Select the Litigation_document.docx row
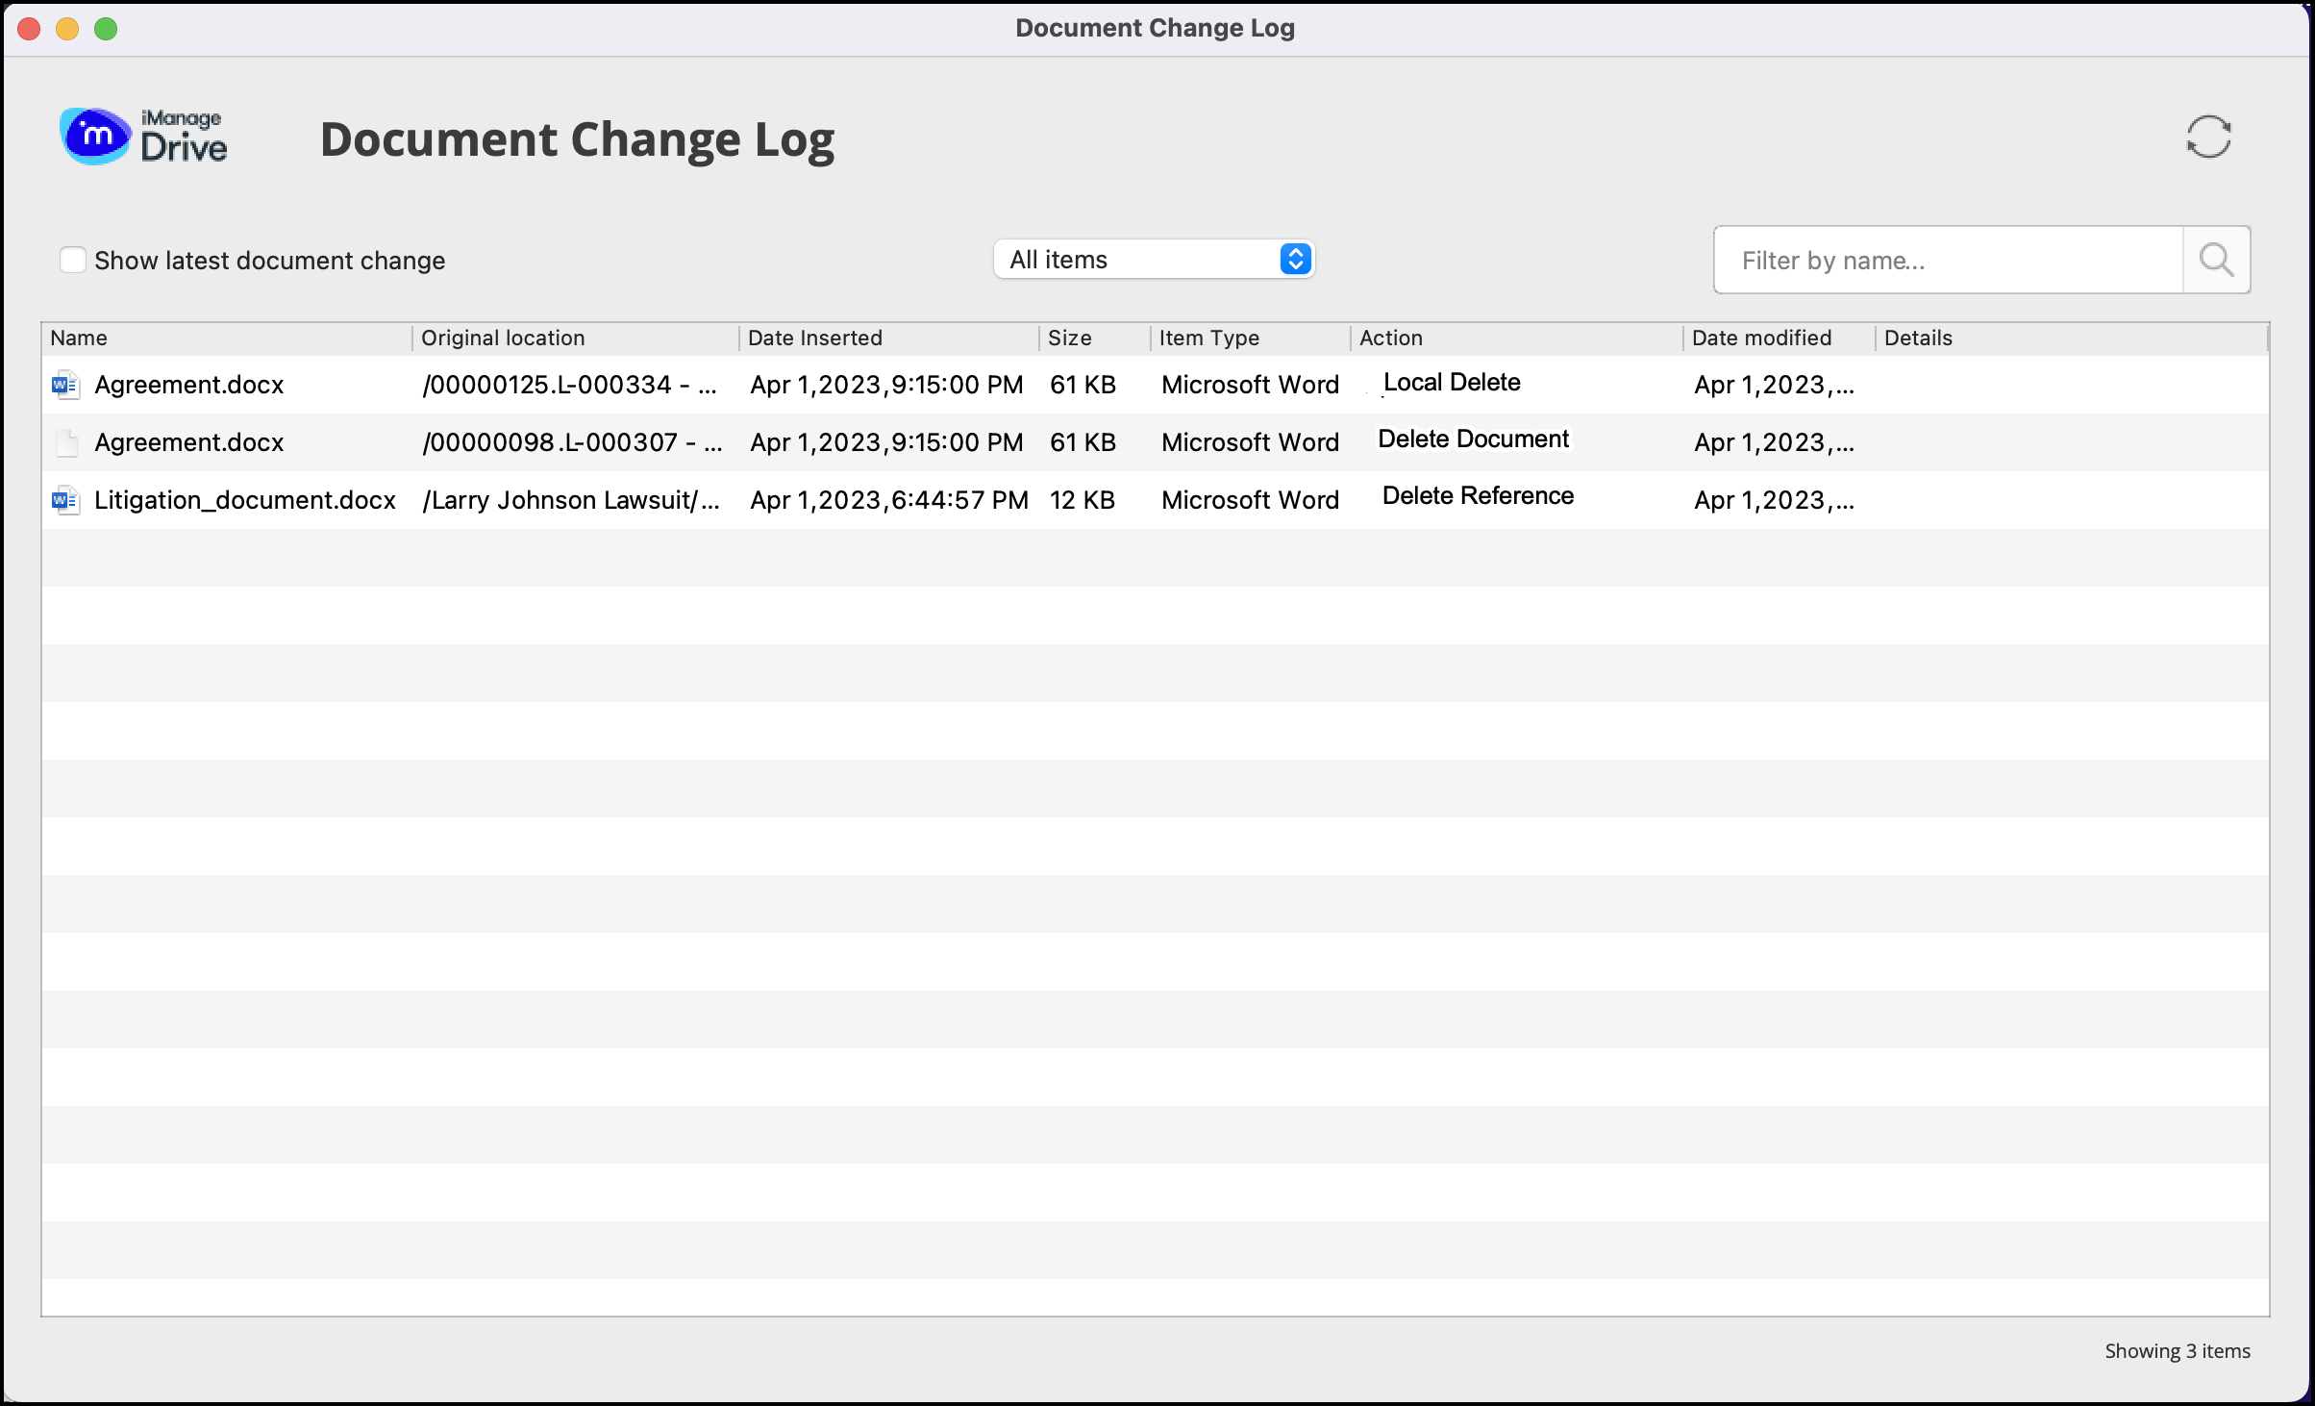 click(x=244, y=500)
